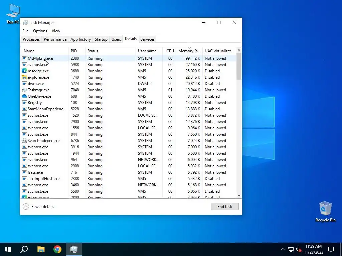
Task: Collapse to Fewer details
Action: pos(38,207)
